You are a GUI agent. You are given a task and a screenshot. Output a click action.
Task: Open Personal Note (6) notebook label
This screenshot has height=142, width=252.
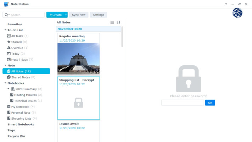(23, 113)
